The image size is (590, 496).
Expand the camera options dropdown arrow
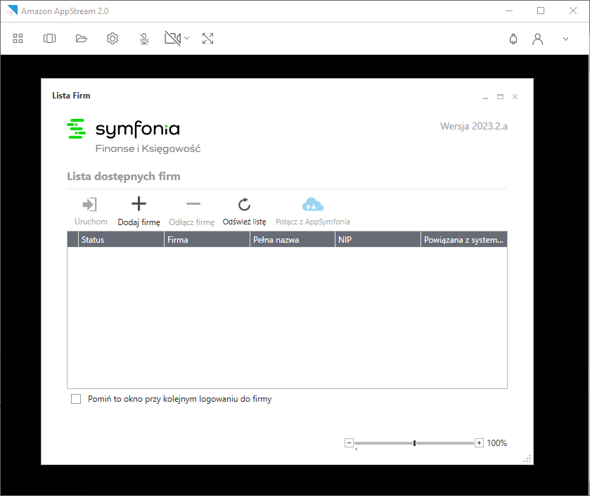tap(186, 38)
